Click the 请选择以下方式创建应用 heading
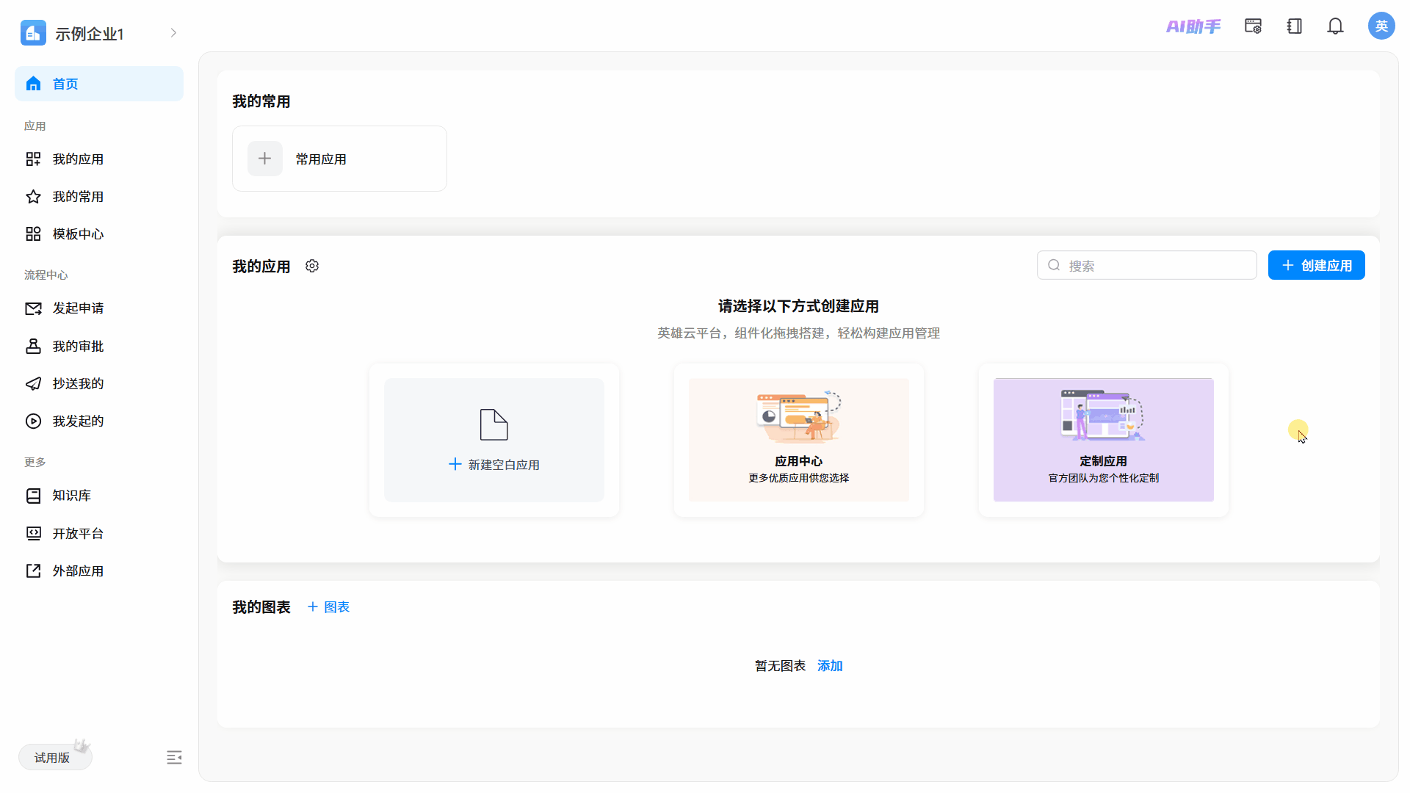Image resolution: width=1410 pixels, height=793 pixels. (799, 306)
